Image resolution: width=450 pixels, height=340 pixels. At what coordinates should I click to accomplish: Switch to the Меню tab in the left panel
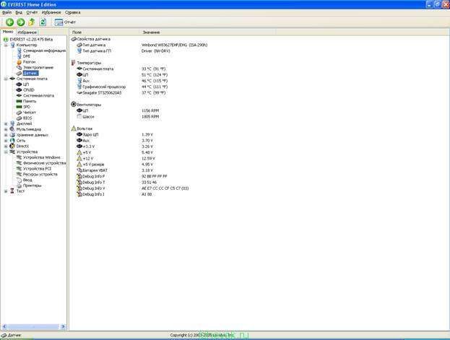(8, 32)
